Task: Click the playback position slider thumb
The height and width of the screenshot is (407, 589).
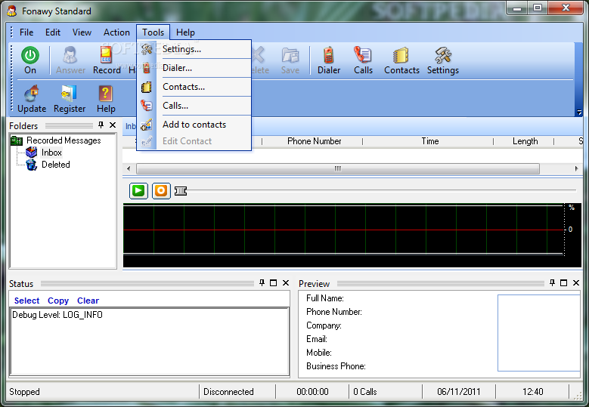Action: (x=181, y=191)
